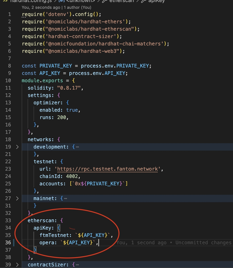The image size is (233, 268).
Task: Click the modified-line gutter marker on line 36
Action: pos(13,243)
